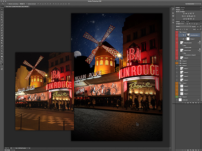The width and height of the screenshot is (202, 151).
Task: Add an Invert adjustment layer
Action: 184,19
